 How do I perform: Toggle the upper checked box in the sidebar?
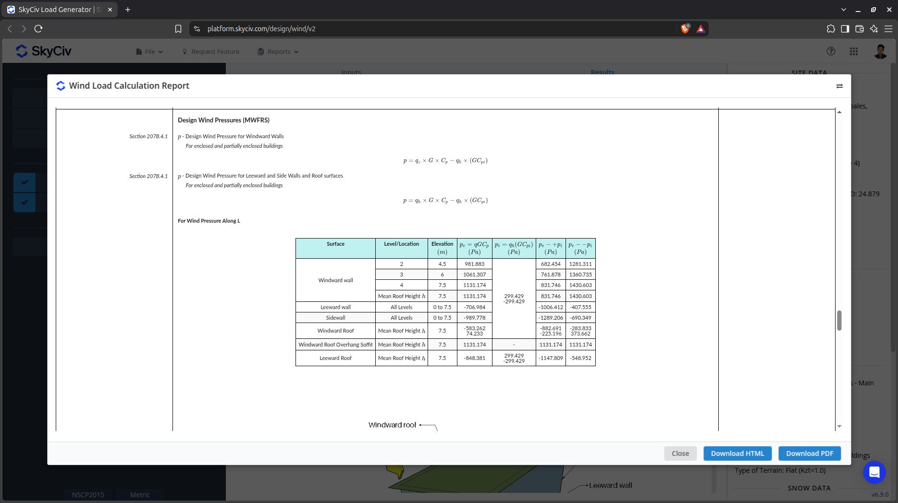[x=25, y=182]
